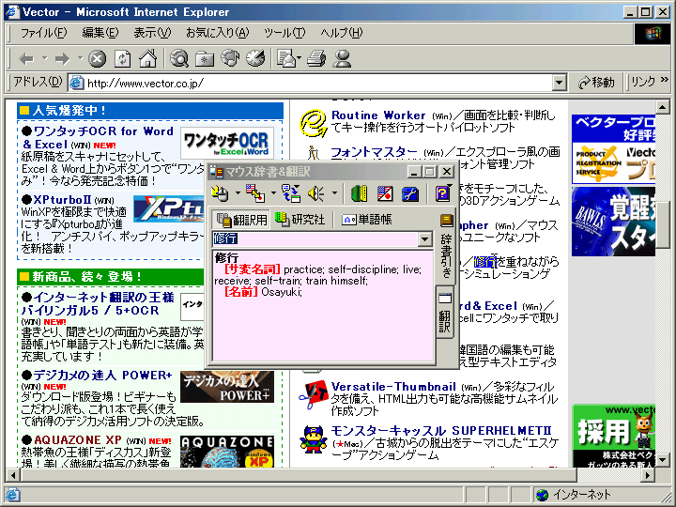Open dropdown arrow next to flag direction icon
The image size is (676, 507).
point(273,193)
